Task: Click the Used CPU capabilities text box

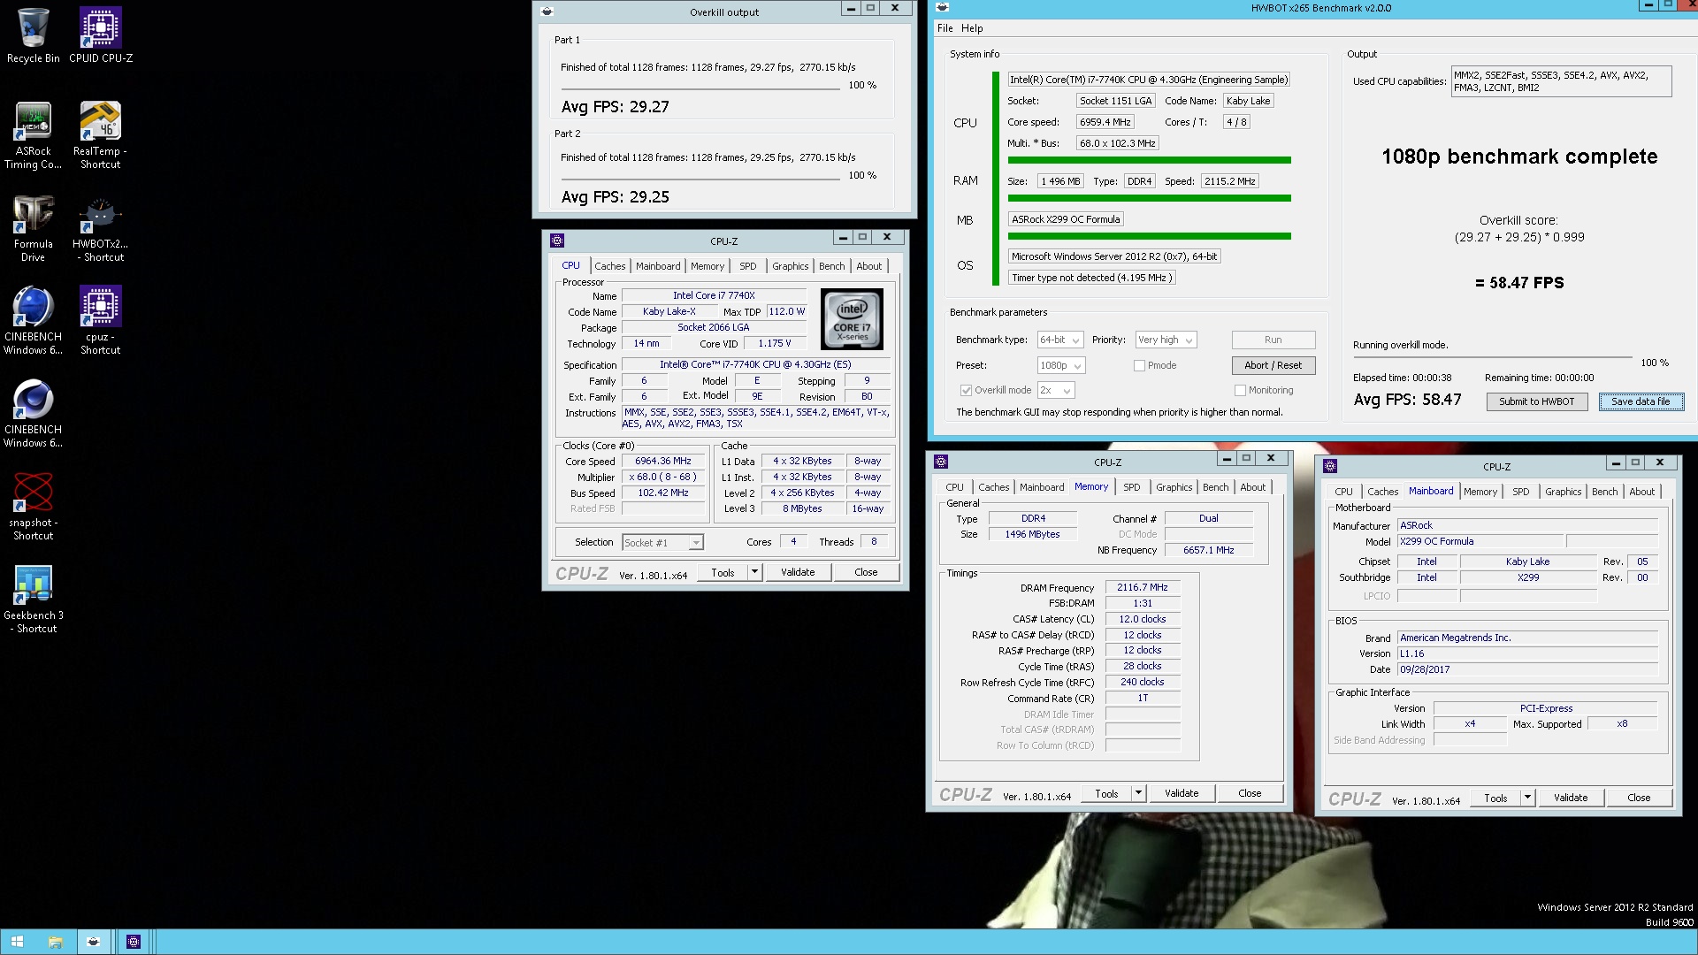Action: (x=1562, y=81)
